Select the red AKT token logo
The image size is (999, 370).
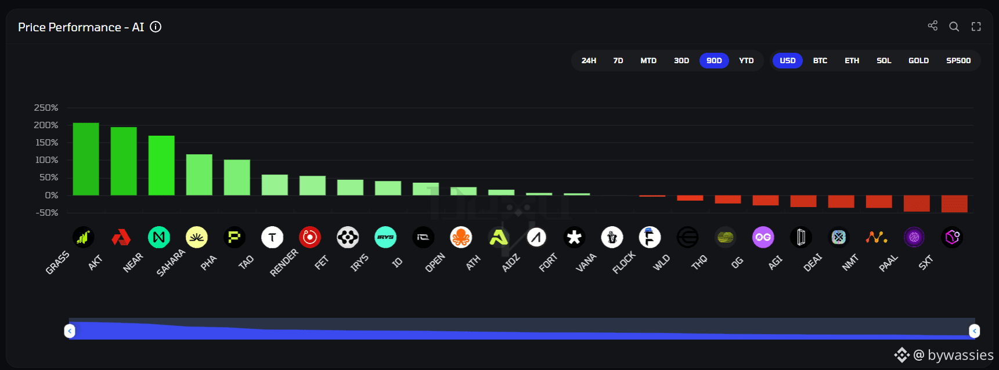pos(121,237)
